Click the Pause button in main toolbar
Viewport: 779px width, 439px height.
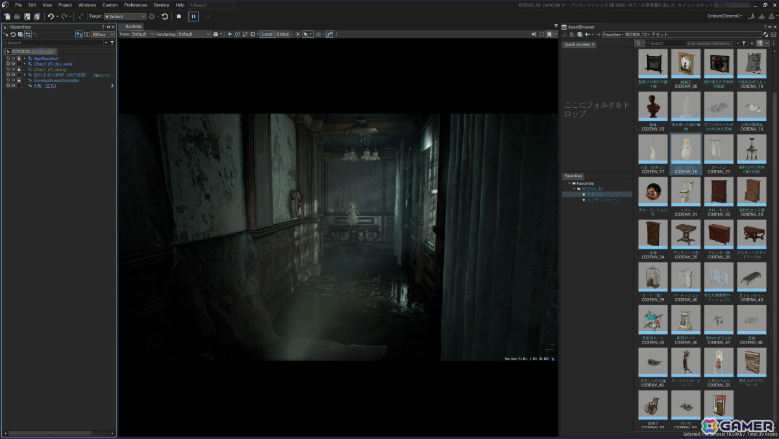coord(193,16)
